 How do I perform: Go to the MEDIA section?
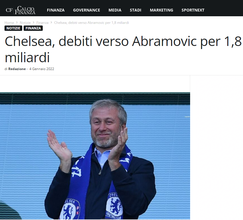coord(115,10)
